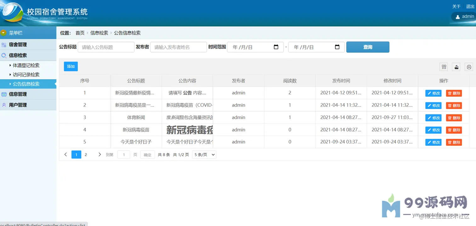Click 修改 for the 体育新闻 row
Screen dimensions: 476x226
pyautogui.click(x=433, y=118)
